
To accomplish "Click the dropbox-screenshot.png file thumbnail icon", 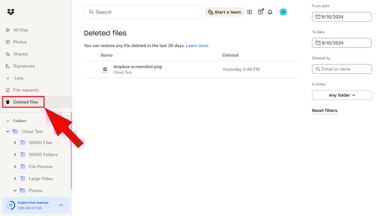I will [105, 69].
